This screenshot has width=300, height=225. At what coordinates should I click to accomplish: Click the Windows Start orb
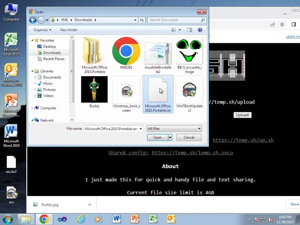click(x=8, y=219)
